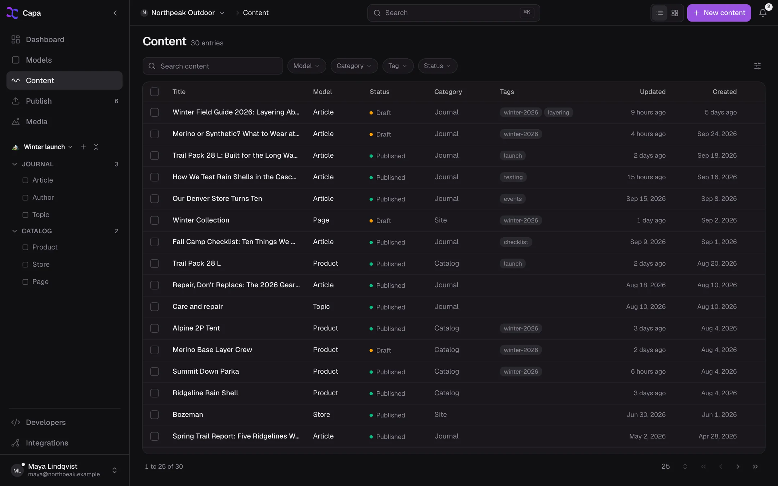Jump to the last page arrow
Viewport: 778px width, 486px height.
pos(755,467)
